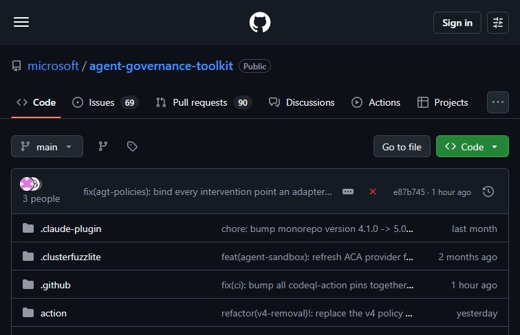520x335 pixels.
Task: Open the microsoft organization link
Action: coord(54,66)
